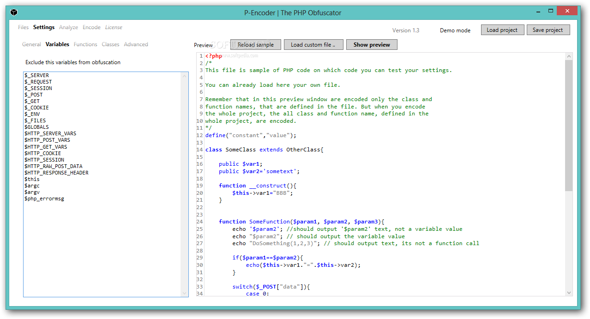This screenshot has width=590, height=319.
Task: Select $argv entry in the list
Action: 32,192
